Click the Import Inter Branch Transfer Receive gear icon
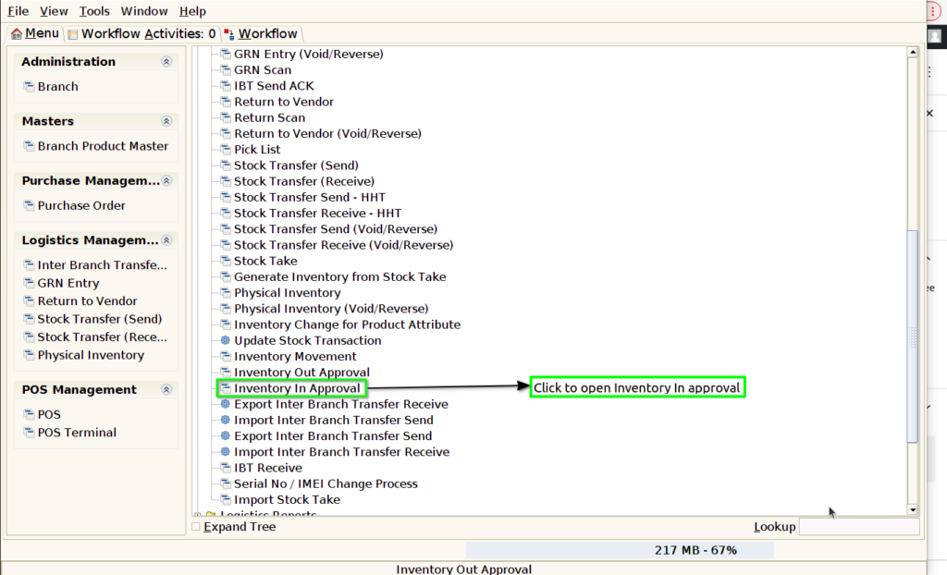The image size is (947, 575). 226,451
